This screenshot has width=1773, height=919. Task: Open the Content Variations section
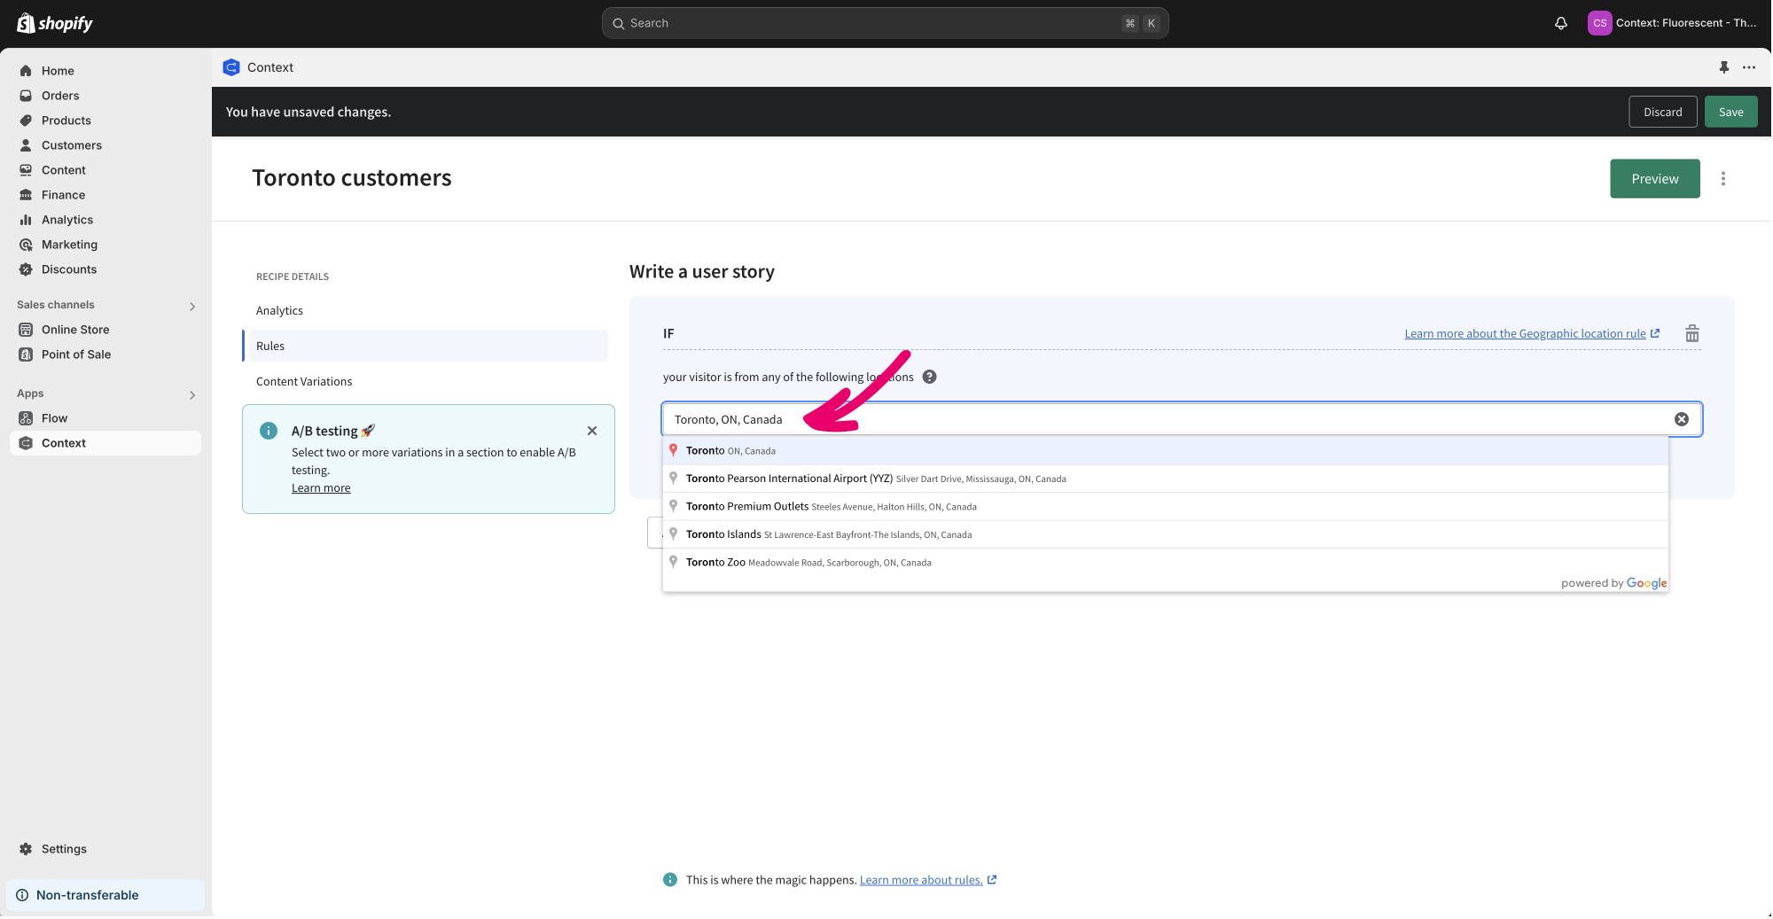point(304,382)
